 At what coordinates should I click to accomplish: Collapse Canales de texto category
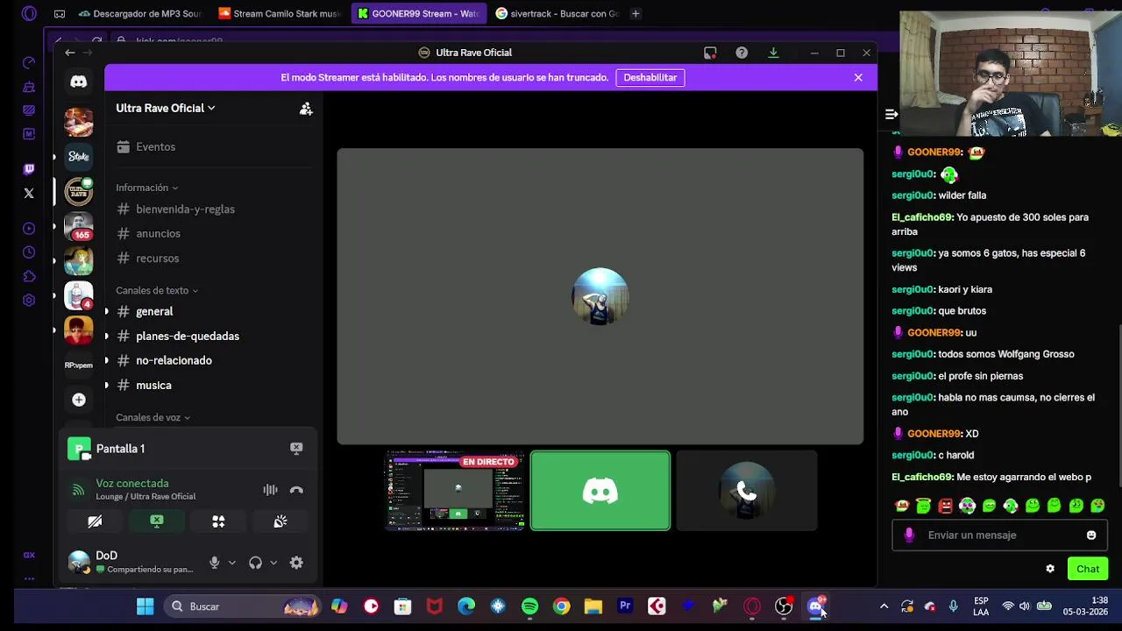[157, 290]
